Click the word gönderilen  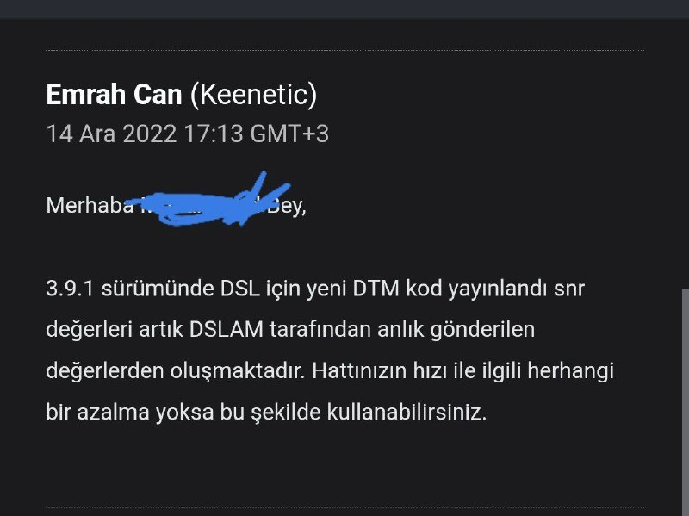click(x=482, y=331)
